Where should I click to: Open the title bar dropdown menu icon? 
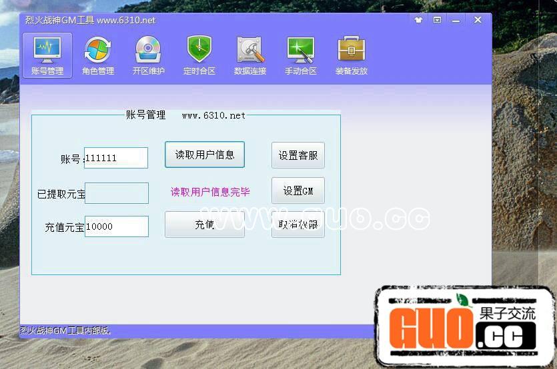[x=438, y=20]
